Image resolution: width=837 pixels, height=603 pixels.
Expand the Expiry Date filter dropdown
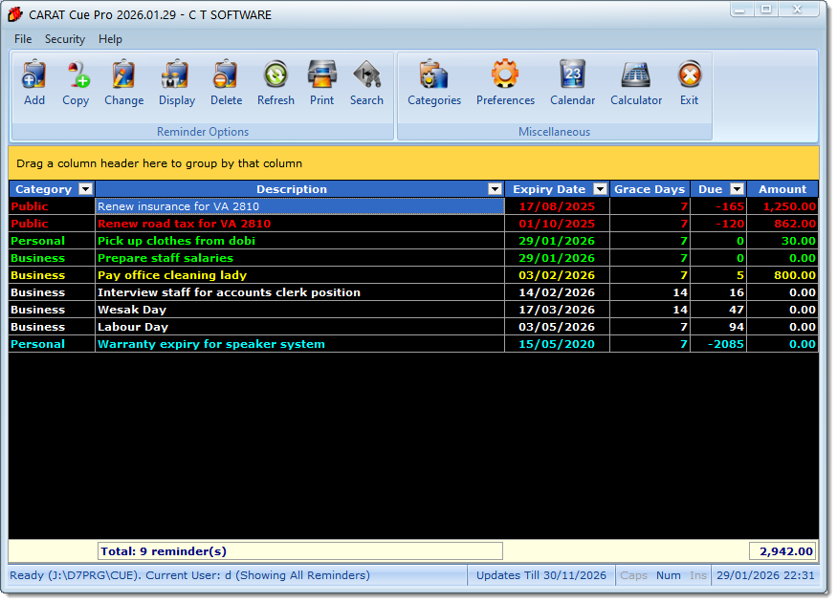pos(600,189)
